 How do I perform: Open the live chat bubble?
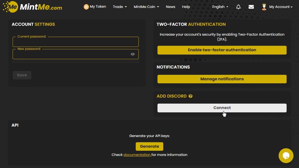(286, 156)
